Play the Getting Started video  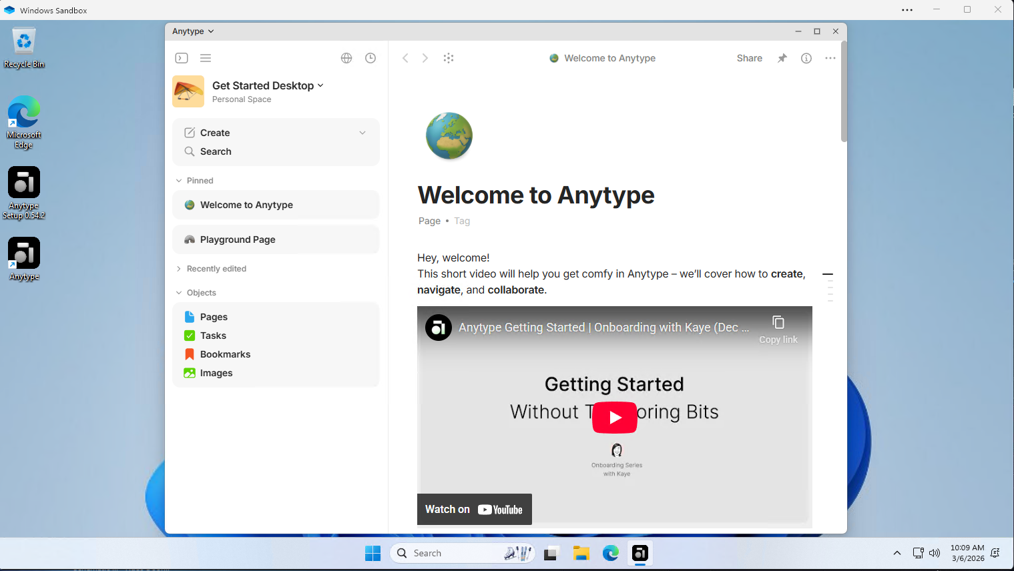[x=615, y=418]
